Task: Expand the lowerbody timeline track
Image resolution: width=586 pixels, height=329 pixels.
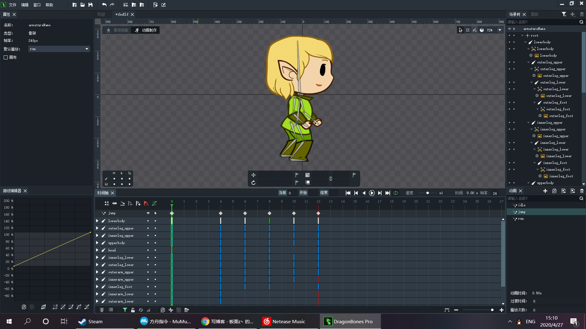Action: (97, 221)
